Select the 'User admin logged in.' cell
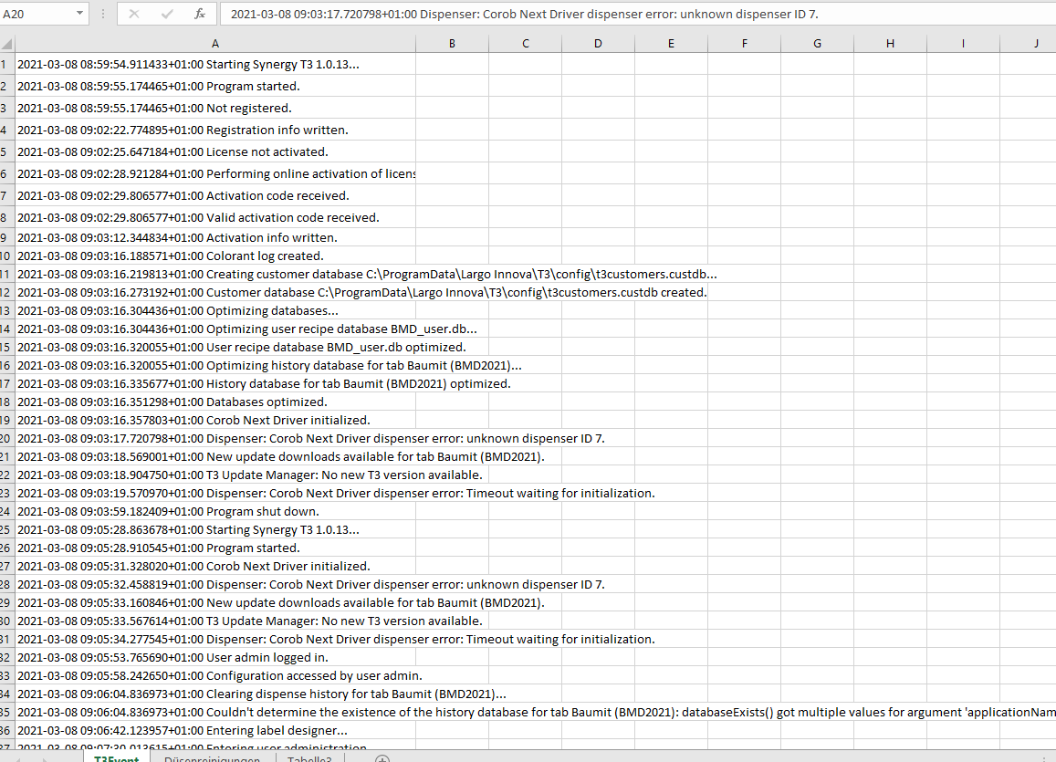 pyautogui.click(x=215, y=657)
